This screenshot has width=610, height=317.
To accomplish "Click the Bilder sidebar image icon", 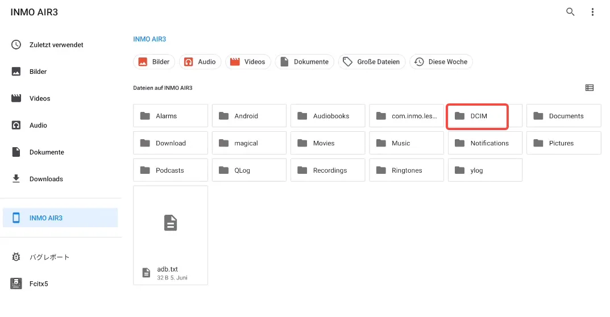I will point(16,72).
